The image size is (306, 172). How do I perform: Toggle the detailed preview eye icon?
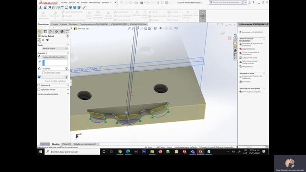(x=47, y=40)
